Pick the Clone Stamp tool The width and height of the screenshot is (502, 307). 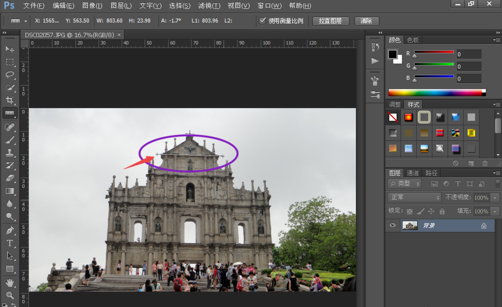click(x=10, y=153)
